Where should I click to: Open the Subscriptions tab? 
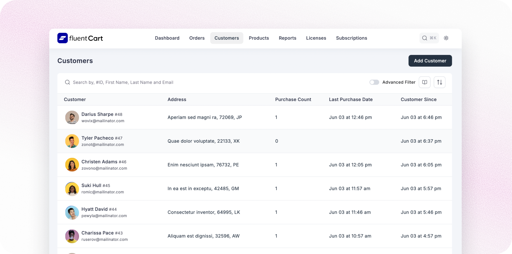click(x=352, y=38)
